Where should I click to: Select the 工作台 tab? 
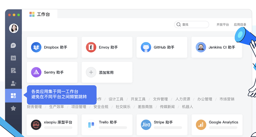click(x=39, y=14)
